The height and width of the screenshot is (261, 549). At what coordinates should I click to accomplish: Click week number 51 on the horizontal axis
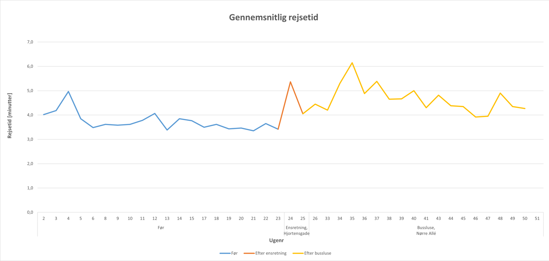tap(537, 219)
